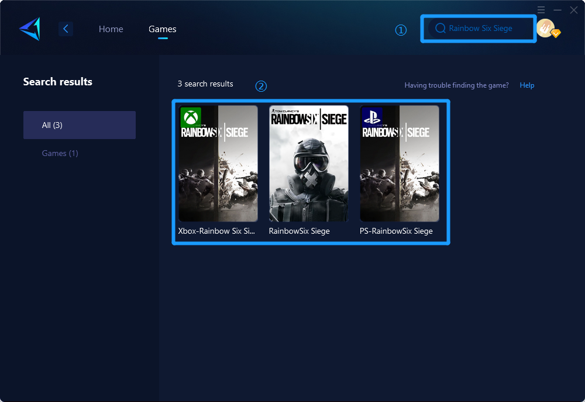Click the PlayStation logo badge on cover
The width and height of the screenshot is (585, 402).
372,117
